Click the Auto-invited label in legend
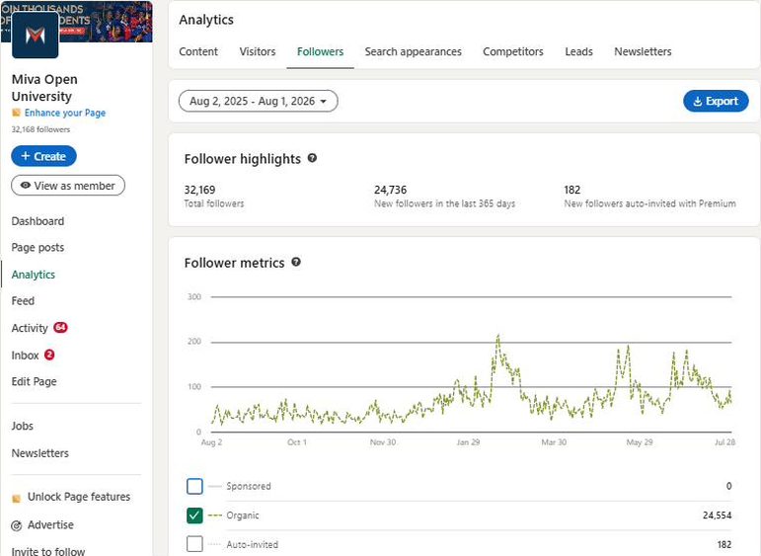The image size is (761, 556). [x=253, y=544]
